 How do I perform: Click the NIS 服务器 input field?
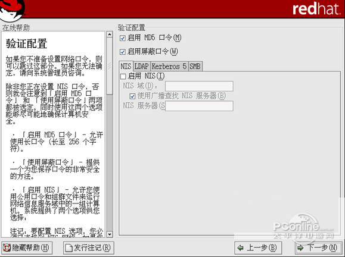coord(199,106)
